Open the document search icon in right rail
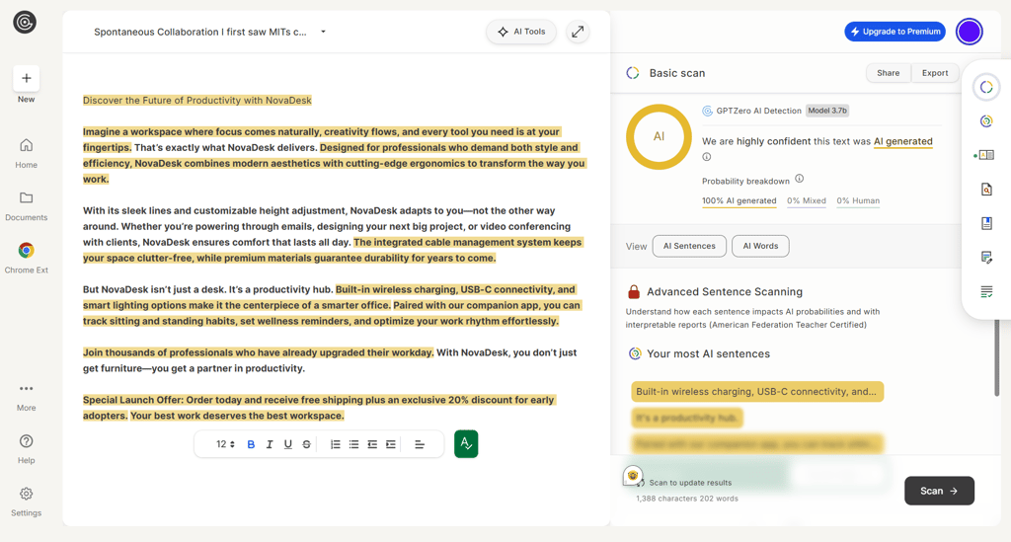 click(x=986, y=190)
